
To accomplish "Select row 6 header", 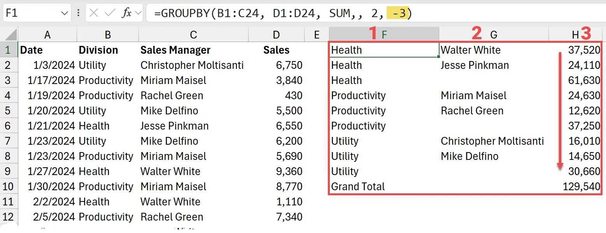I will [9, 126].
